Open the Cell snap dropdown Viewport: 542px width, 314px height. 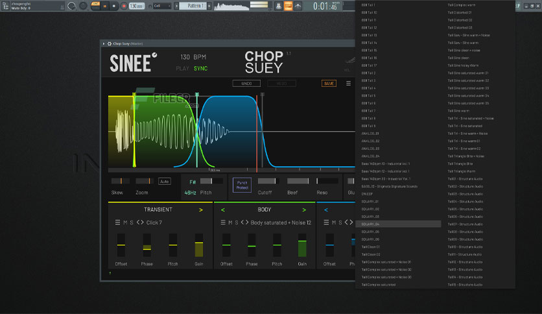(162, 6)
